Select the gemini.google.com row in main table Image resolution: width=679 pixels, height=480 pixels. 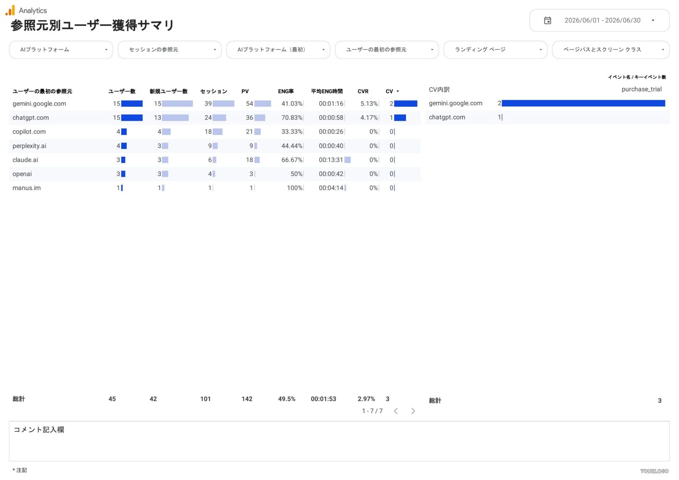[215, 104]
